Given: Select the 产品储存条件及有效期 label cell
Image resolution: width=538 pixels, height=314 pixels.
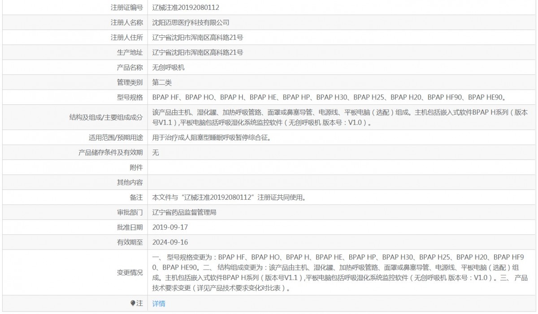Looking at the screenshot, I should 74,152.
